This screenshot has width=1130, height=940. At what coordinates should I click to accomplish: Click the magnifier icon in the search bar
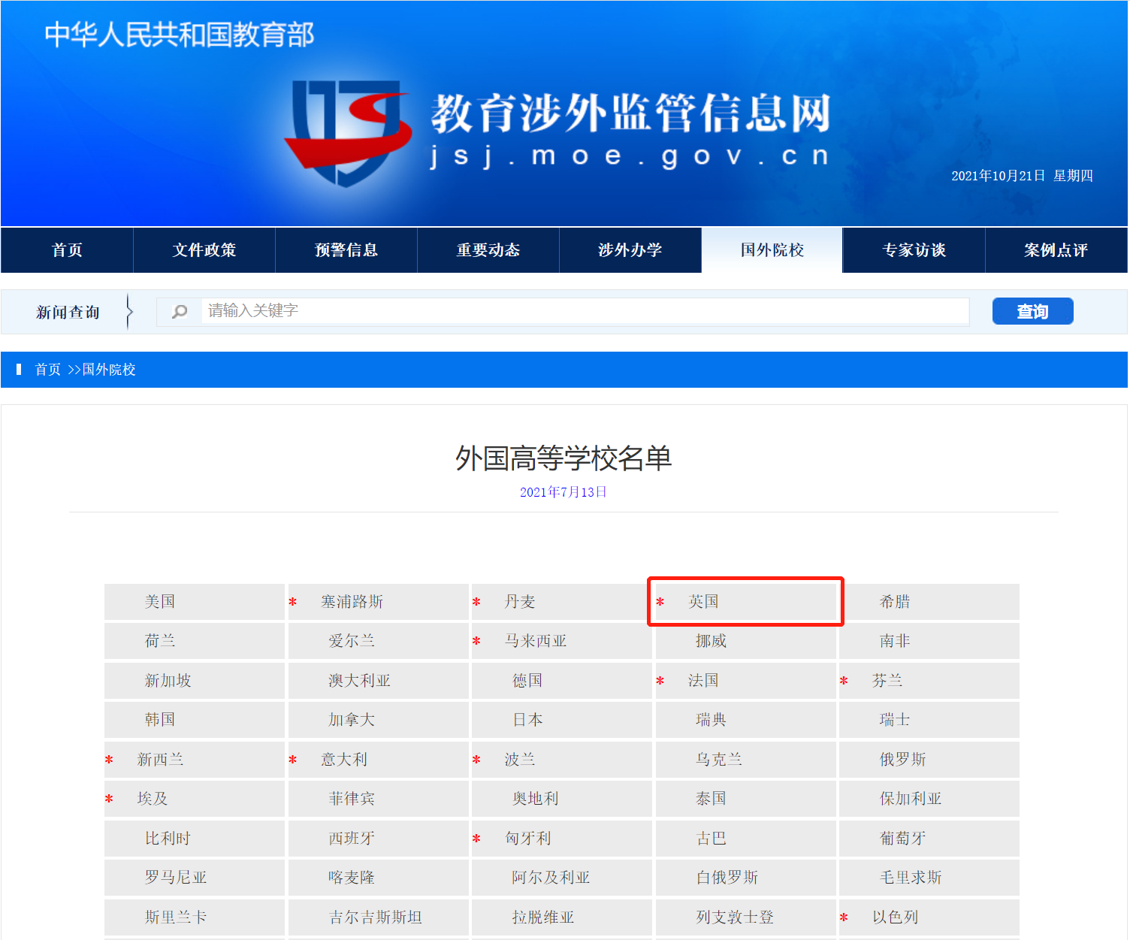coord(180,311)
